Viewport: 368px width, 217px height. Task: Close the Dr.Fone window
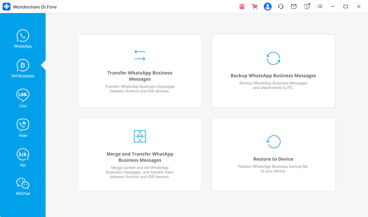pyautogui.click(x=359, y=7)
